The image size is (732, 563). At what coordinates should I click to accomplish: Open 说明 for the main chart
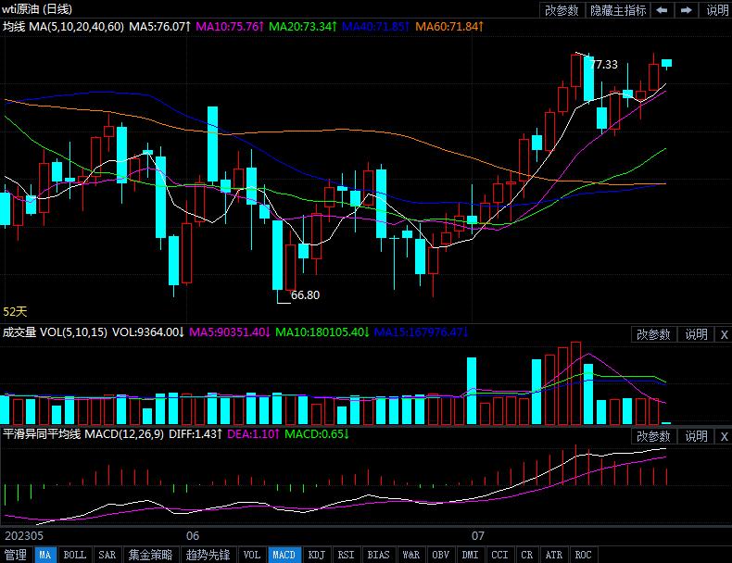pyautogui.click(x=717, y=10)
